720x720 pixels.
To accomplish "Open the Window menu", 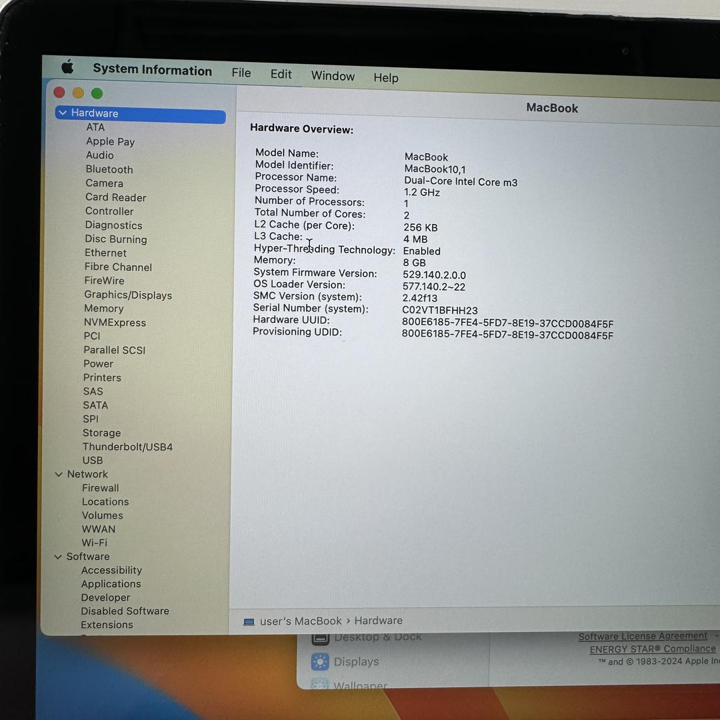I will click(333, 76).
